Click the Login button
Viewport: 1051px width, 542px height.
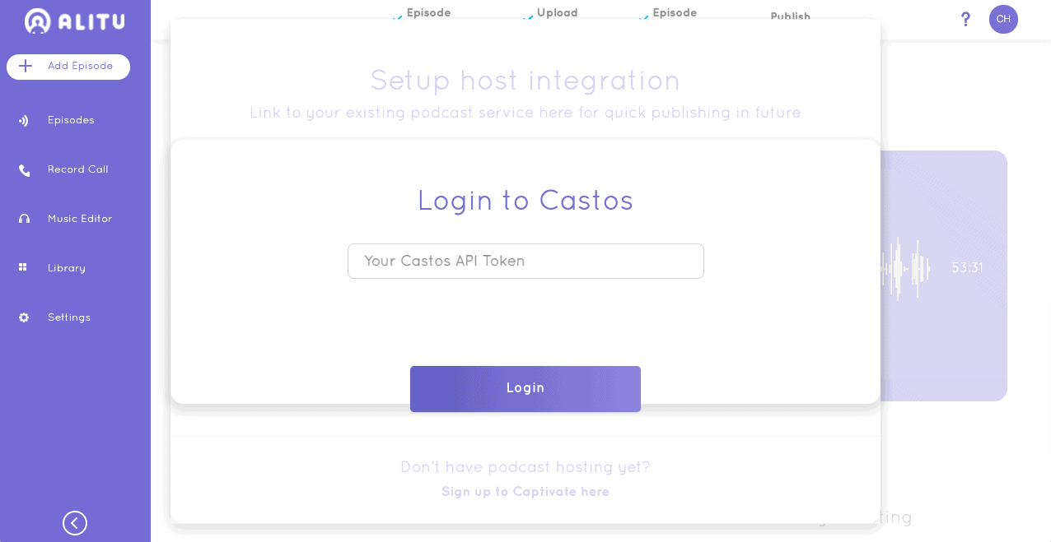[x=525, y=388]
